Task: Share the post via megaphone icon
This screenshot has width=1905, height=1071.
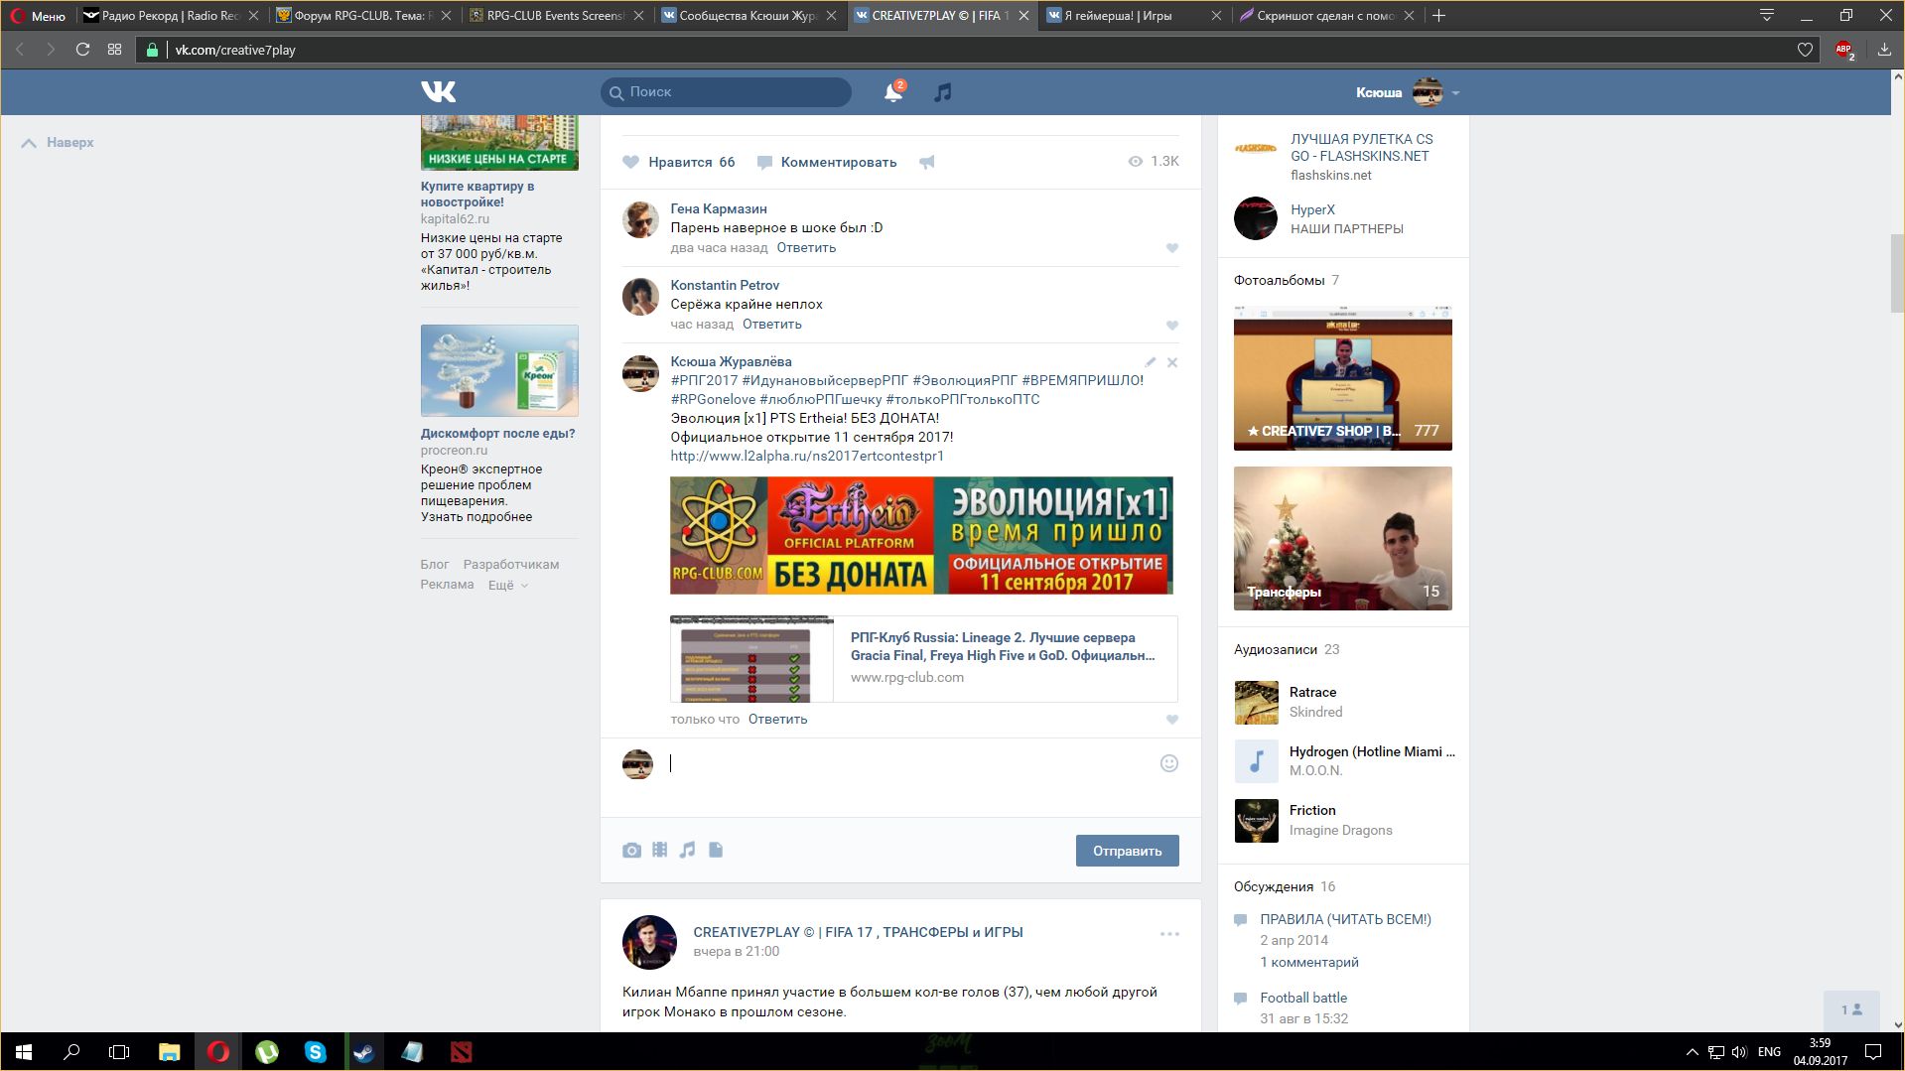Action: [926, 162]
